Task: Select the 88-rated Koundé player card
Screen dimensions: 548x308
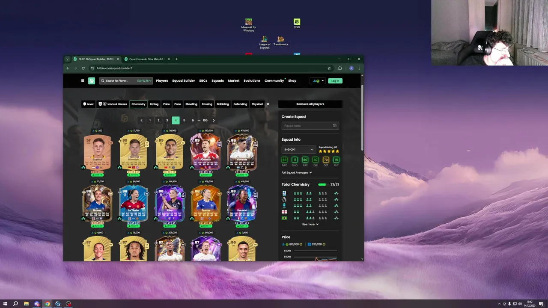Action: coord(242,204)
